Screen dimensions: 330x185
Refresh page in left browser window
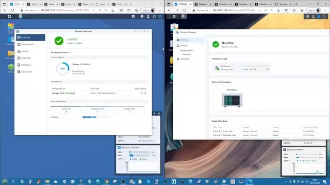(12, 10)
